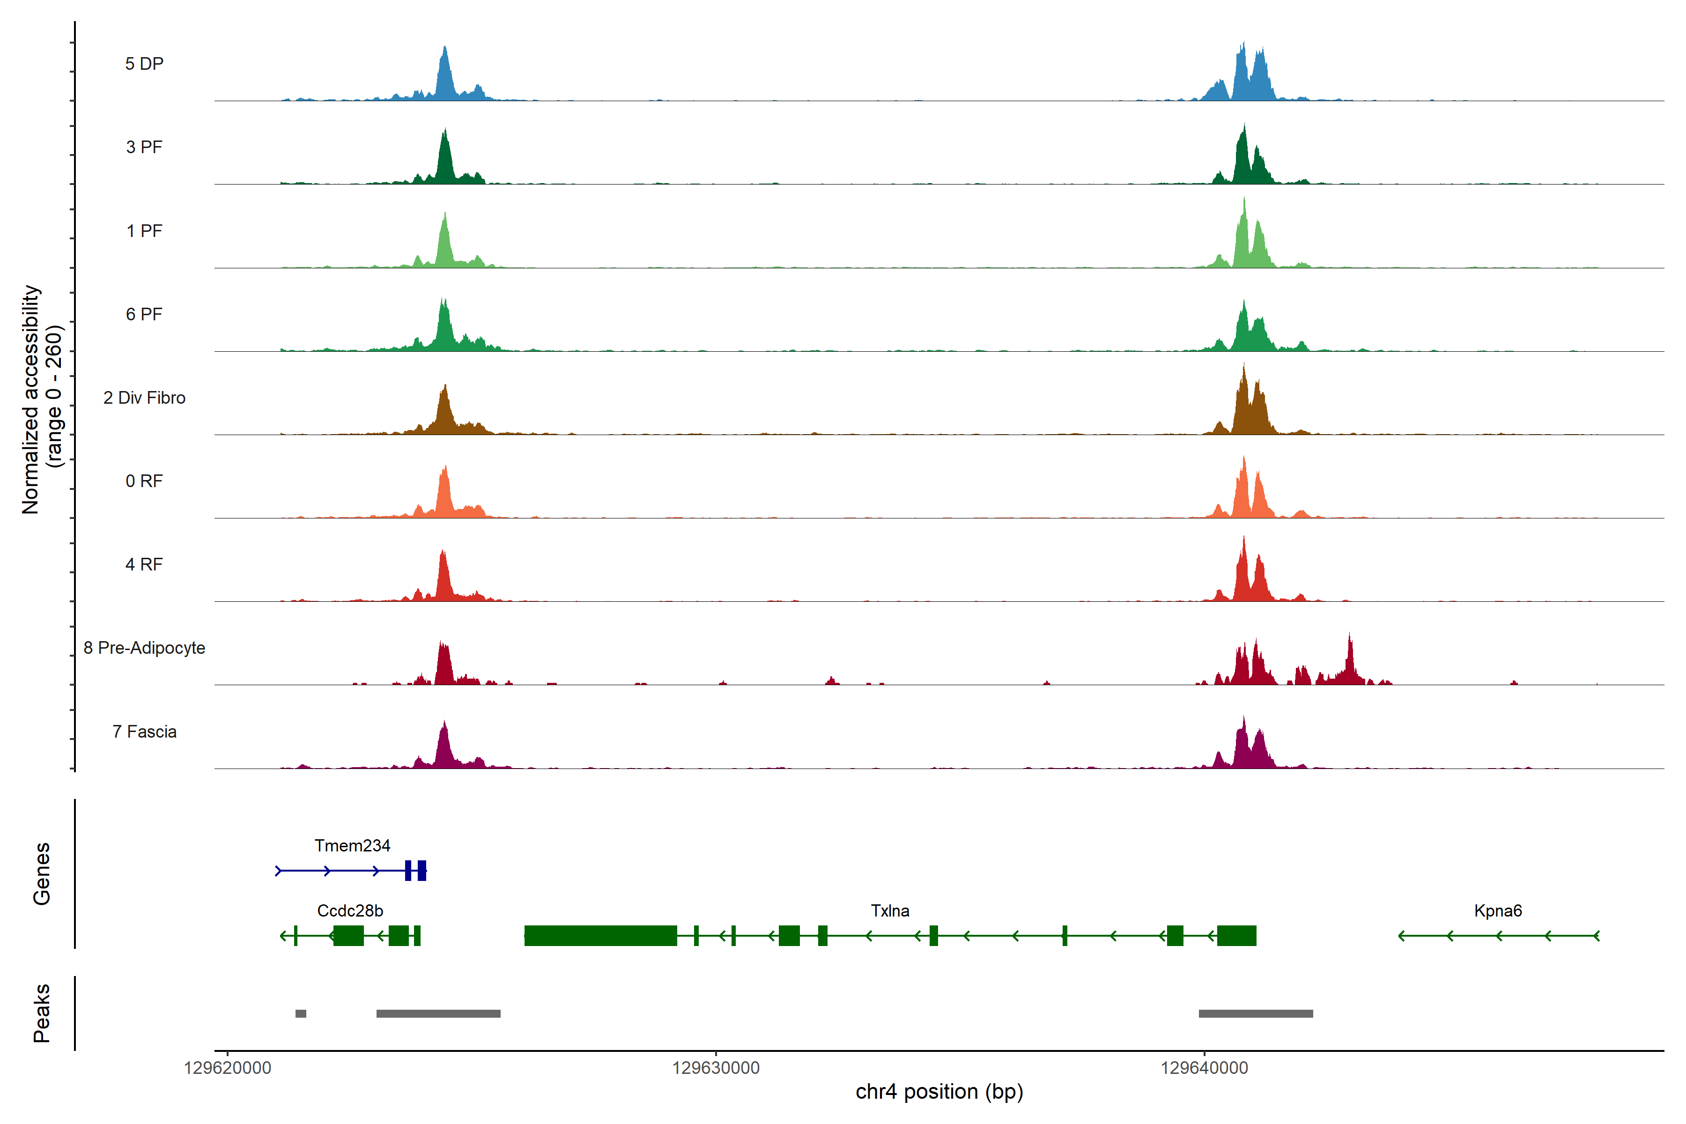
Task: Click the Ccdc28b gene label
Action: click(350, 910)
